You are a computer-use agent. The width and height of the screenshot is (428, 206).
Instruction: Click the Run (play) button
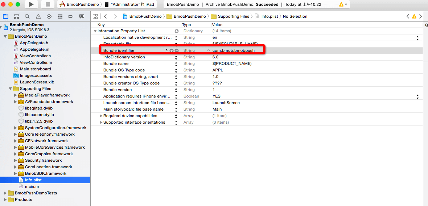[x=31, y=4]
